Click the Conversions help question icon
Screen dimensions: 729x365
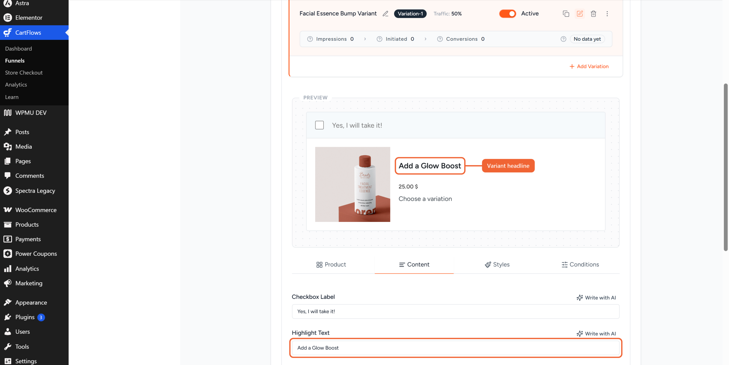[440, 39]
